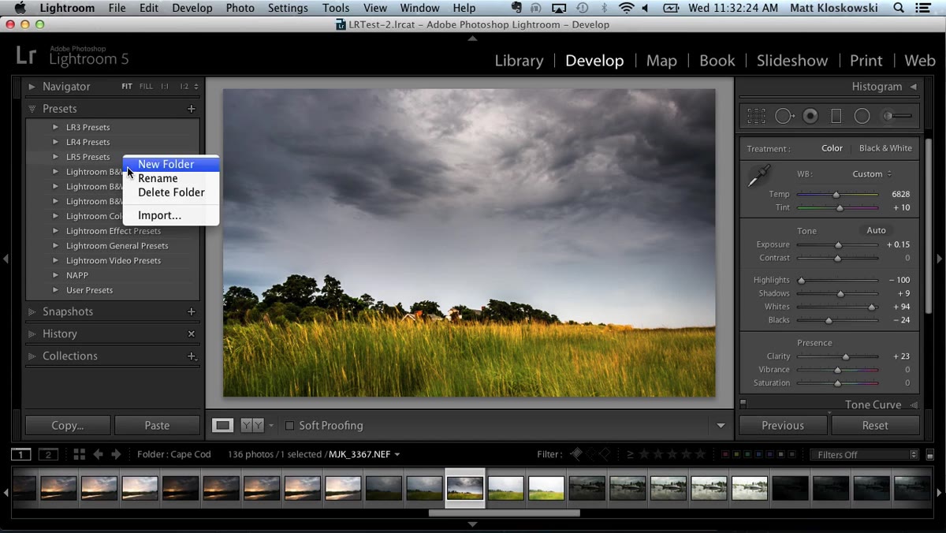
Task: Hide the top module picker panel arrow
Action: pyautogui.click(x=472, y=38)
